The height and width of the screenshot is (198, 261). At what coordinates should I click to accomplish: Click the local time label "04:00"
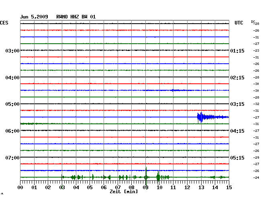(x=12, y=78)
